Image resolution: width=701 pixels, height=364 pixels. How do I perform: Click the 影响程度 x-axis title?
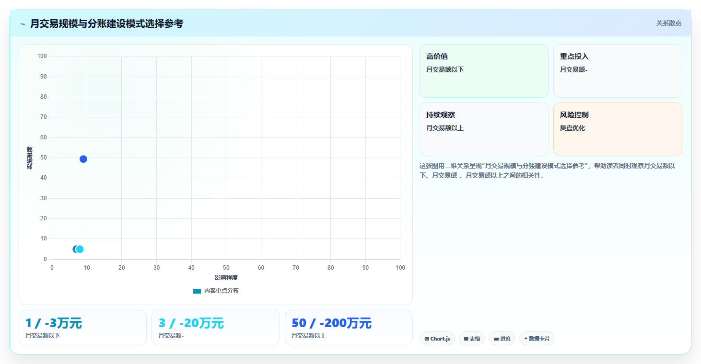(226, 278)
